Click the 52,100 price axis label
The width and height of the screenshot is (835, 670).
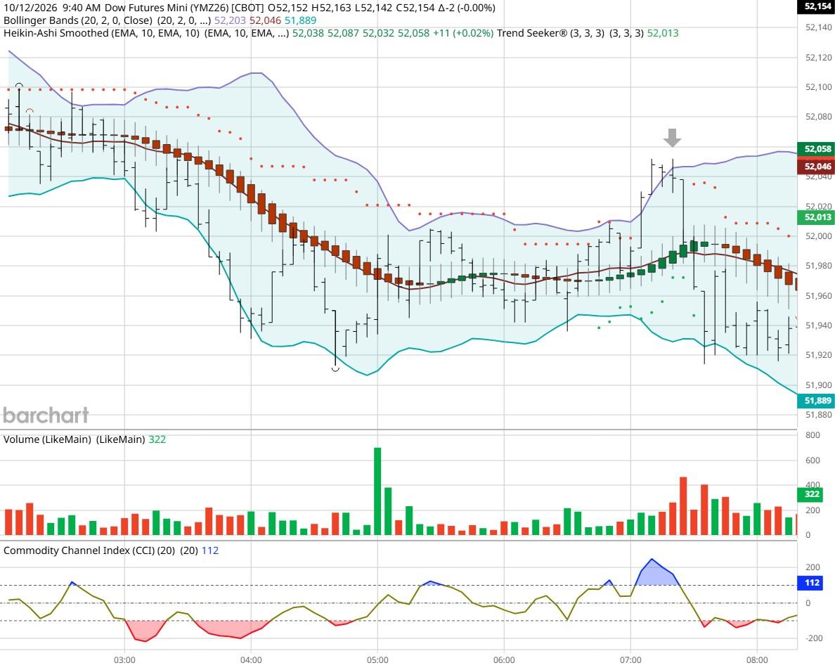[819, 86]
